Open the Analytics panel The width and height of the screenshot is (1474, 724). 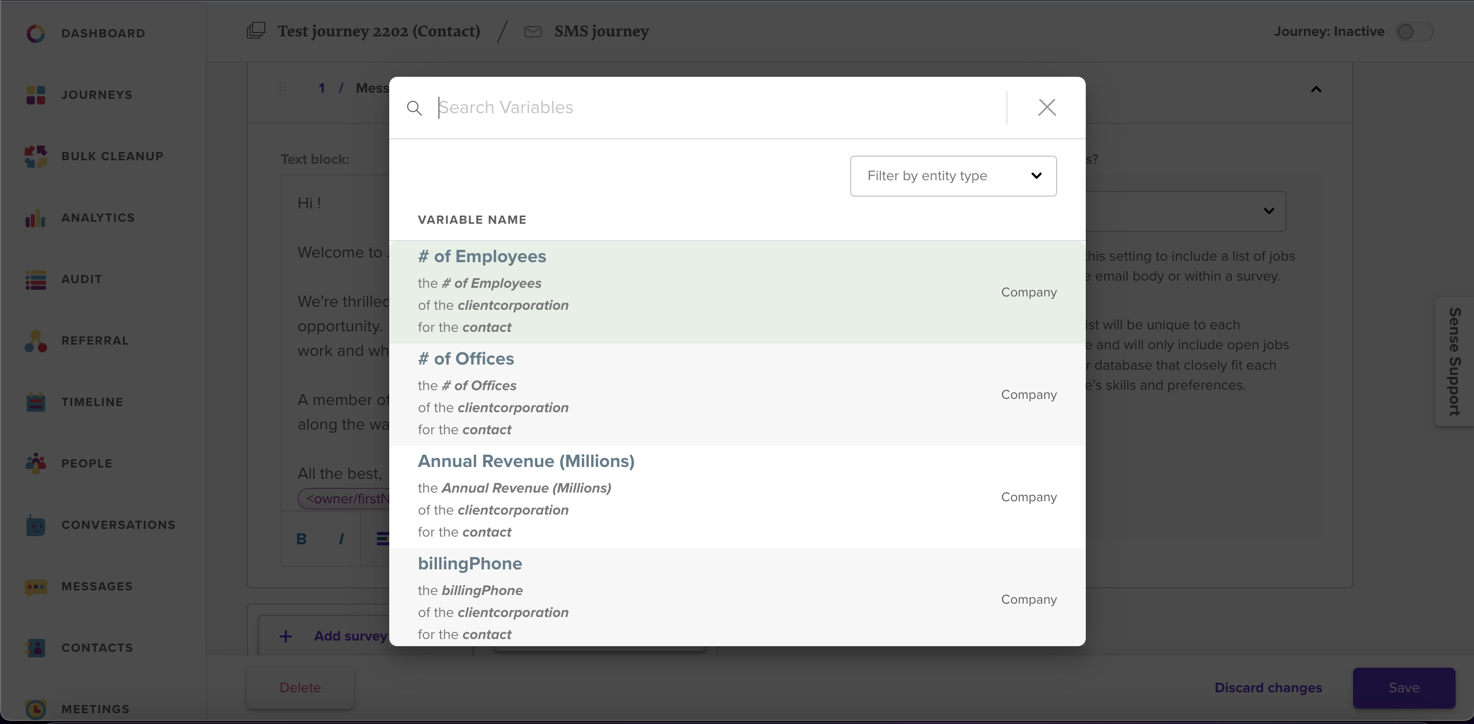(x=98, y=218)
